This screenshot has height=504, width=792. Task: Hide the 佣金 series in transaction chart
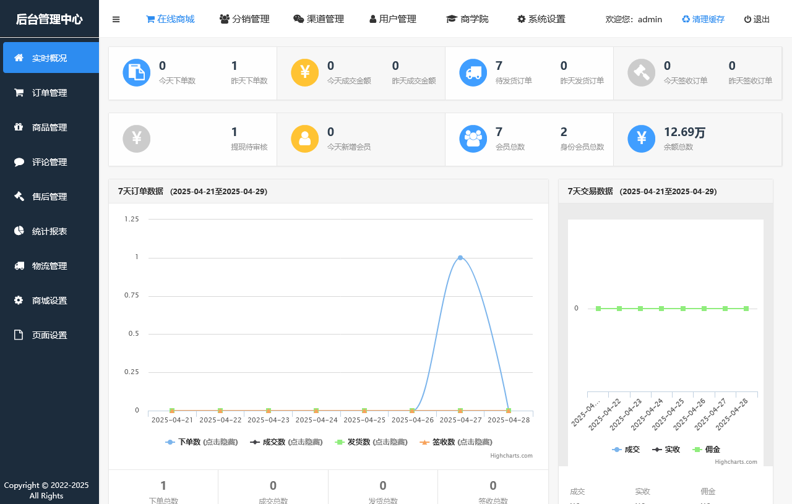tap(705, 449)
